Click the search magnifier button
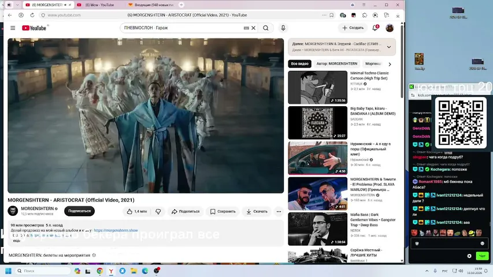Viewport: 493px width, 277px height. click(x=266, y=28)
